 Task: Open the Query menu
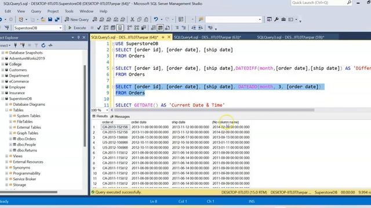36,11
